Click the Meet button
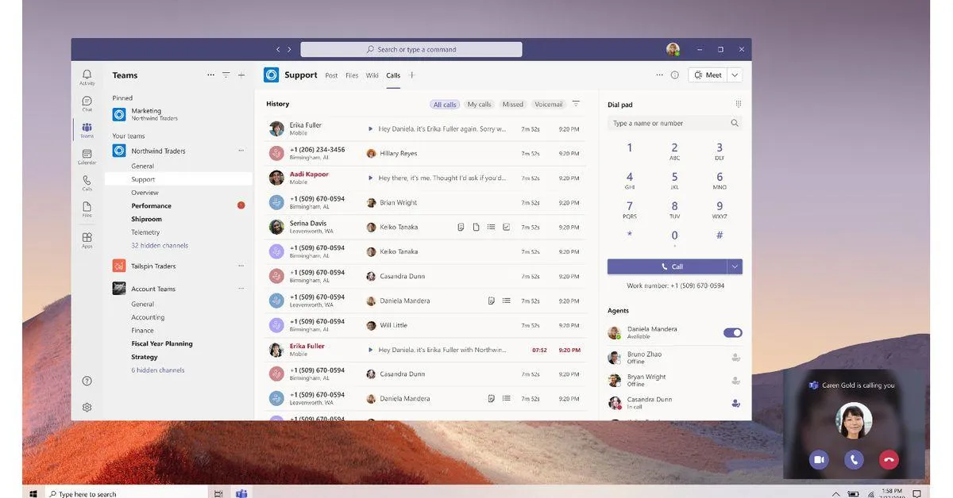The width and height of the screenshot is (953, 498). (708, 75)
